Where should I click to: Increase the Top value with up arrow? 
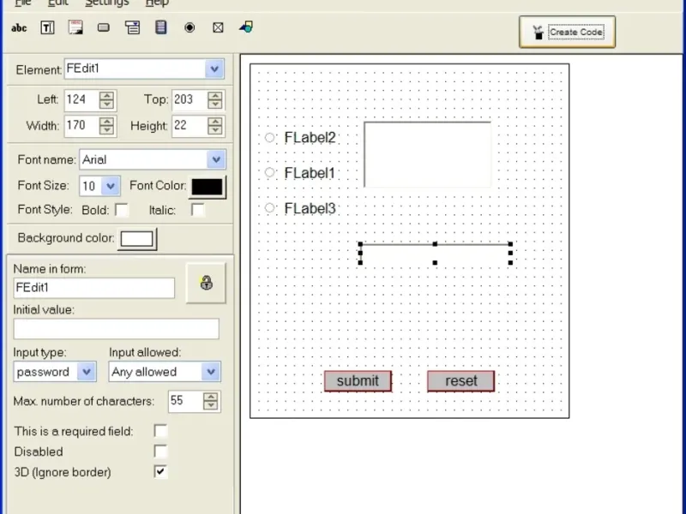215,96
